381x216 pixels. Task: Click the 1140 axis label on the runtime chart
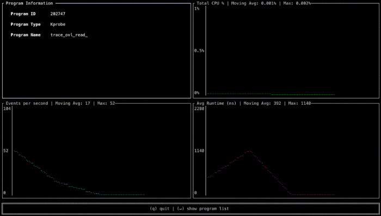pos(199,151)
